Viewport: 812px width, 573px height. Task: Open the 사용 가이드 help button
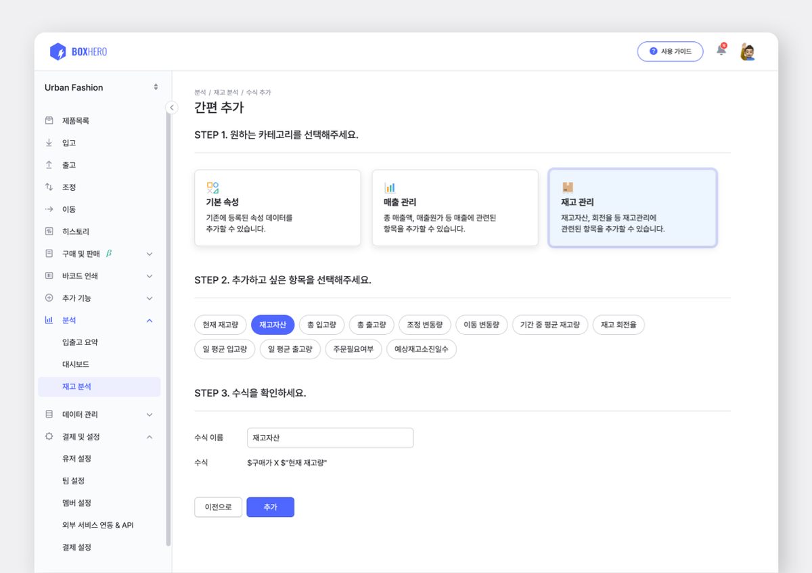pos(670,51)
